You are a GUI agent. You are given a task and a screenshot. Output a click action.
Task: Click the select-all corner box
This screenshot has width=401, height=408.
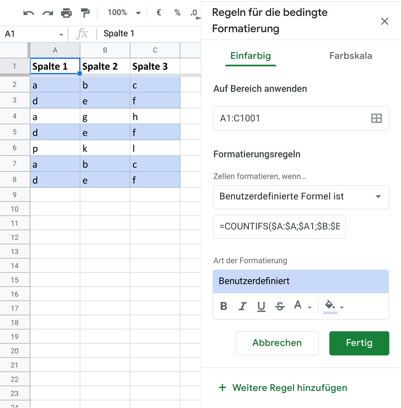15,50
